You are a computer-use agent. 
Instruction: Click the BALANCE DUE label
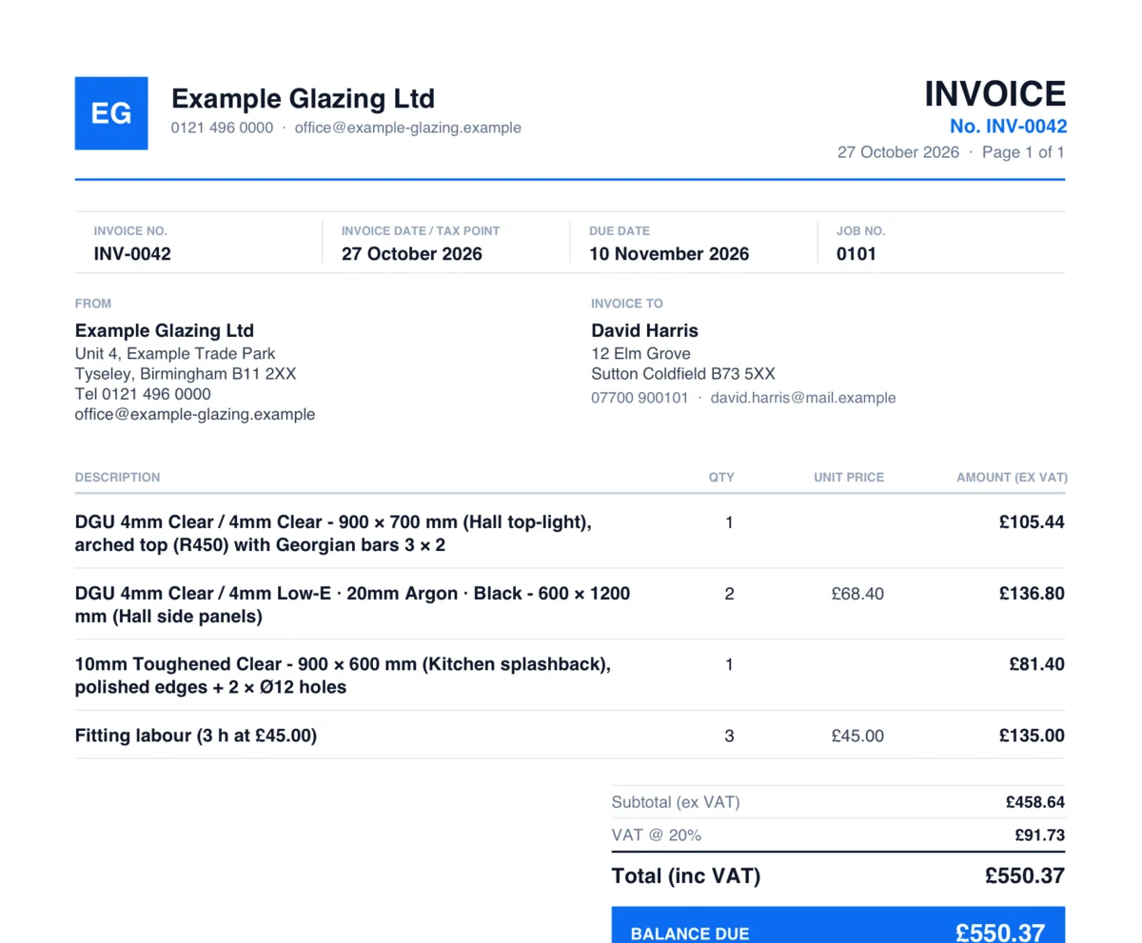point(690,934)
